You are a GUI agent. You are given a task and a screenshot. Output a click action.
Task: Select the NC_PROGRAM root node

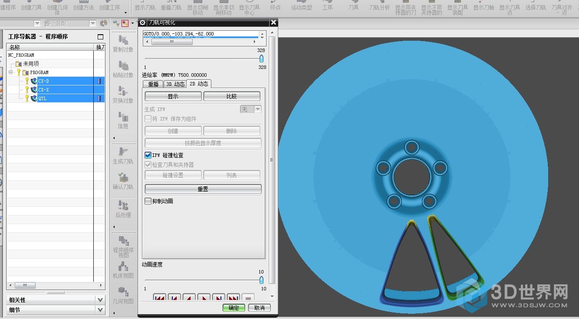coord(21,55)
